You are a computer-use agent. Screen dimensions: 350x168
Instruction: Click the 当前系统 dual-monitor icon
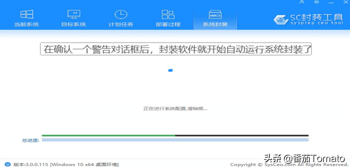27,14
